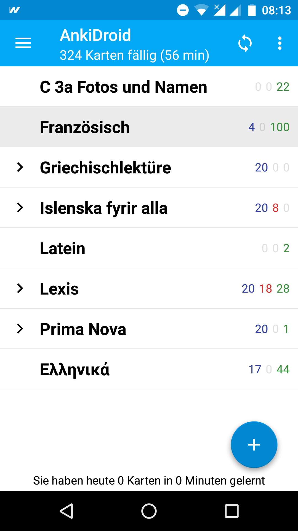The image size is (298, 531).
Task: Open the Ελληνικά deck
Action: [x=75, y=369]
